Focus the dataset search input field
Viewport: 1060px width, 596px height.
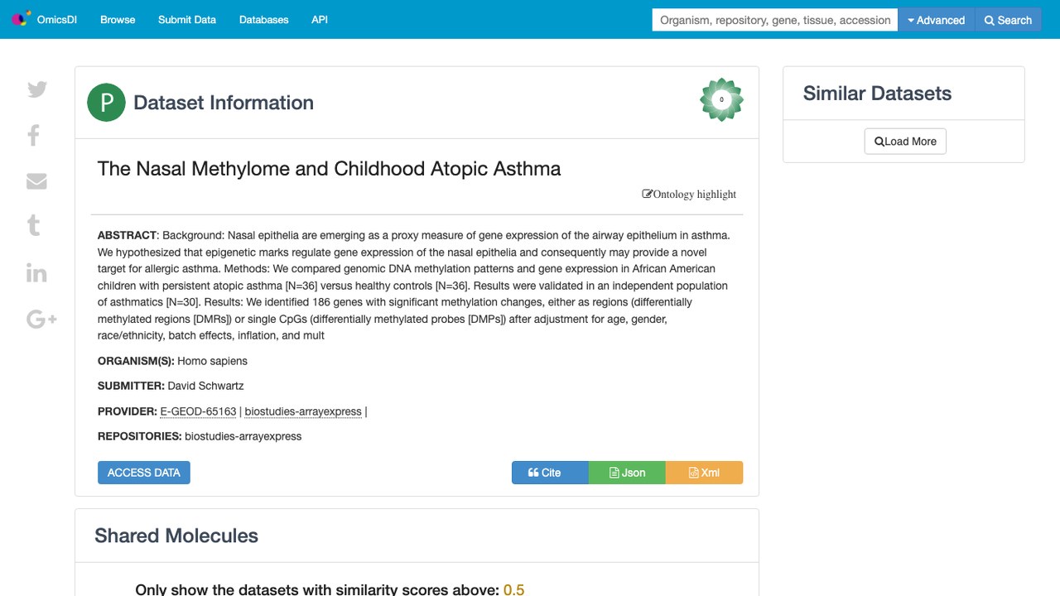tap(775, 20)
